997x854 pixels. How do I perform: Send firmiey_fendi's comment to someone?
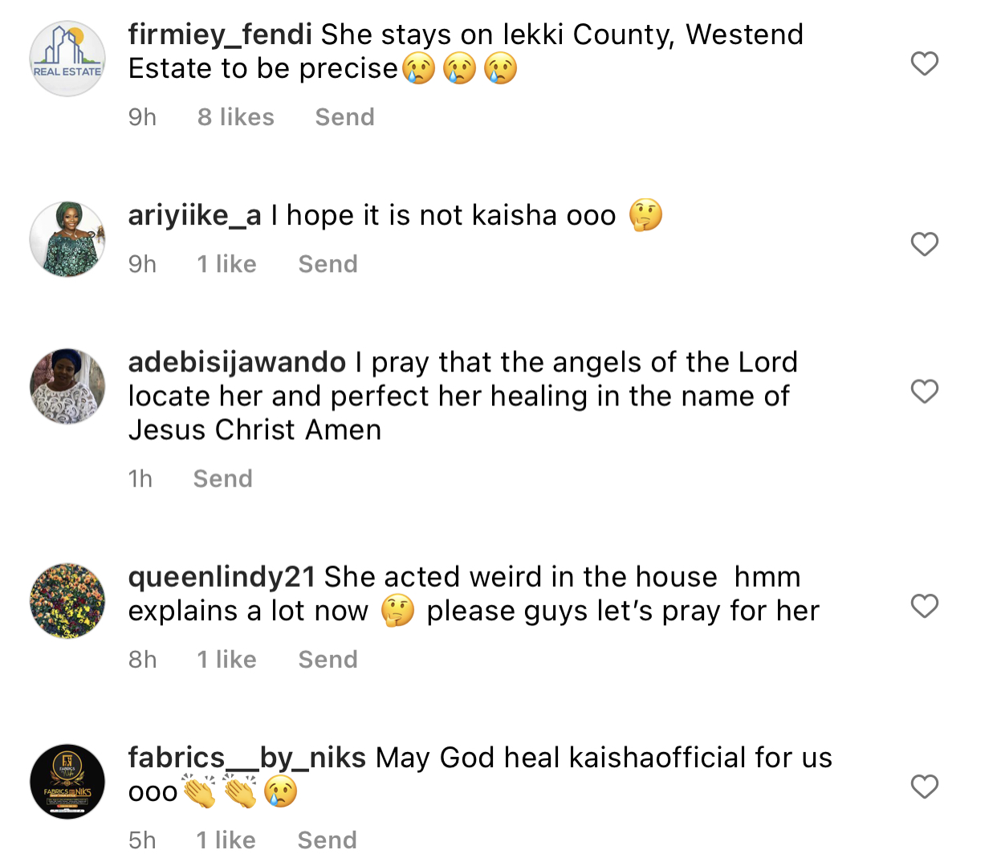point(344,117)
